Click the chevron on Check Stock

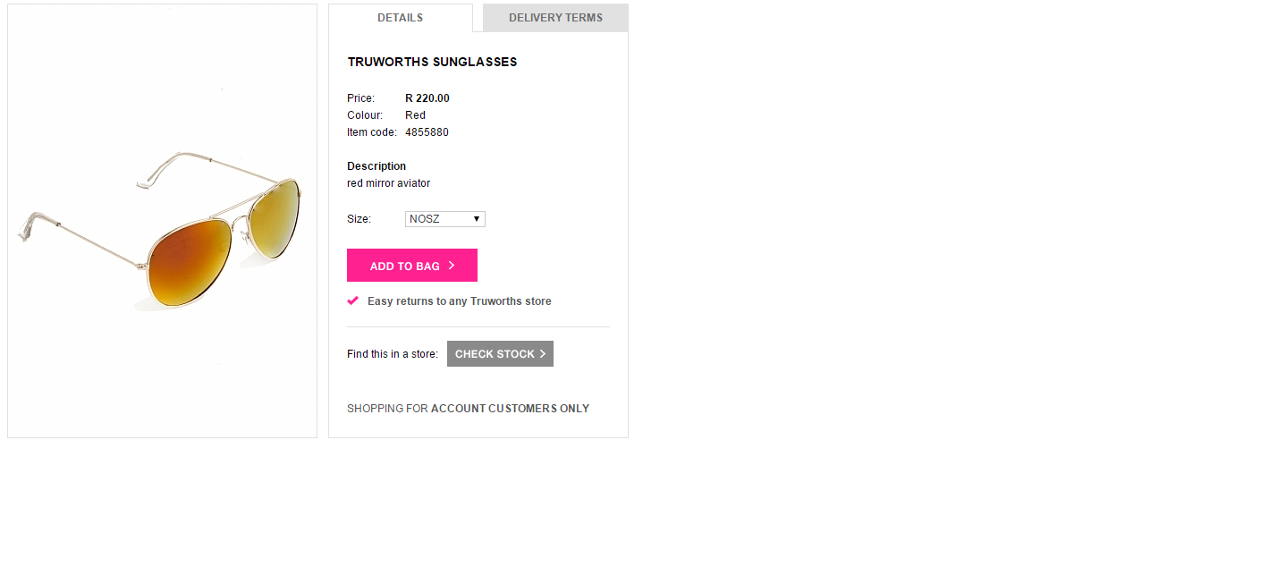point(543,354)
